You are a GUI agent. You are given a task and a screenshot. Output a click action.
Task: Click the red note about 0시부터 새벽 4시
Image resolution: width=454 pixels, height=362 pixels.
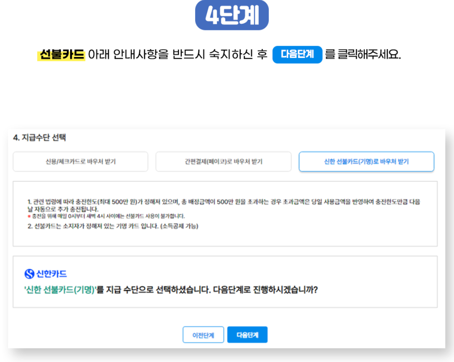[106, 216]
